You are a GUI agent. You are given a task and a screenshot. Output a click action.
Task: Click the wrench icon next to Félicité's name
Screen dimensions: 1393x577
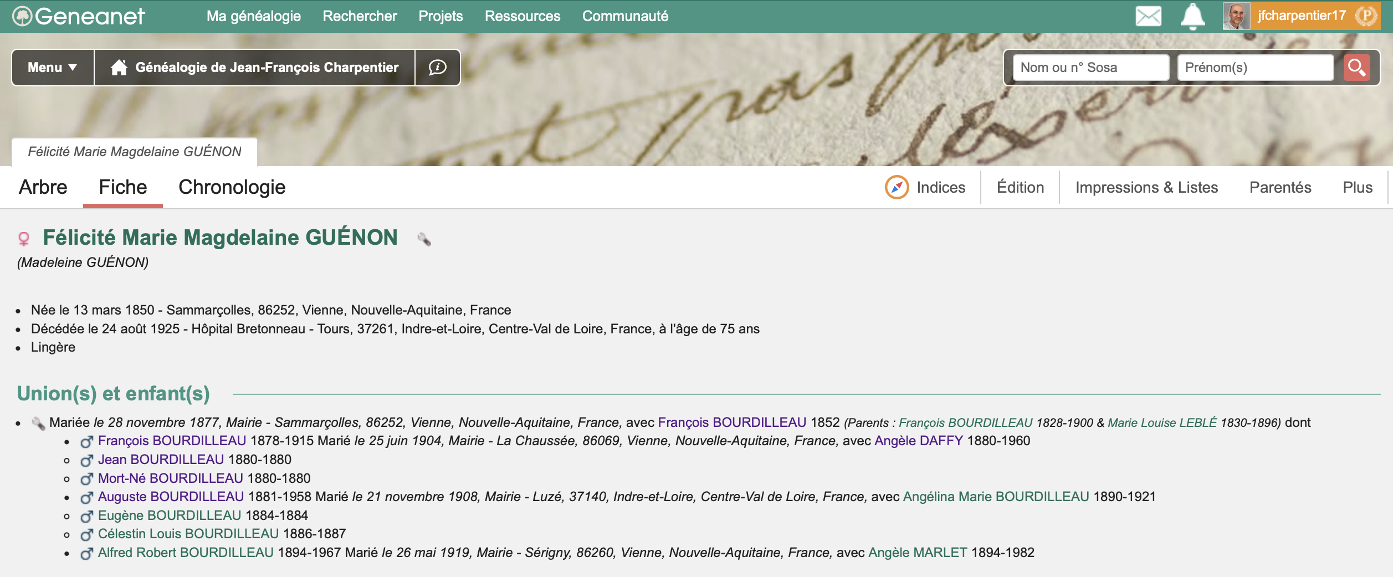(424, 239)
